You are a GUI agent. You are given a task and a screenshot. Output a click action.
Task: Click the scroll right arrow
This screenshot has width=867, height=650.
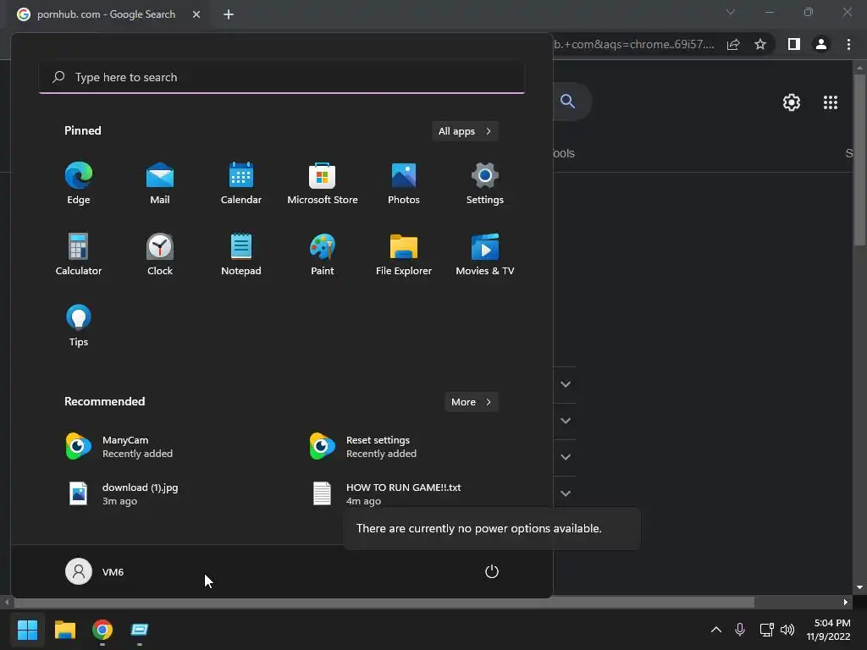(846, 603)
